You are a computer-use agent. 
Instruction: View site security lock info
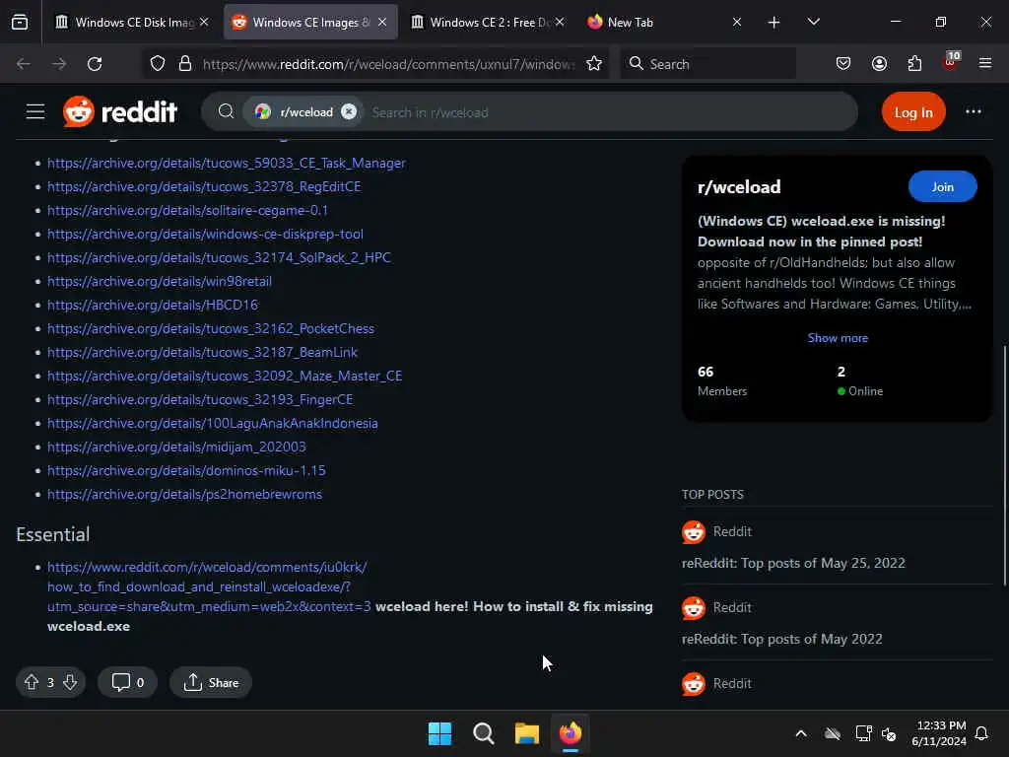pyautogui.click(x=185, y=64)
